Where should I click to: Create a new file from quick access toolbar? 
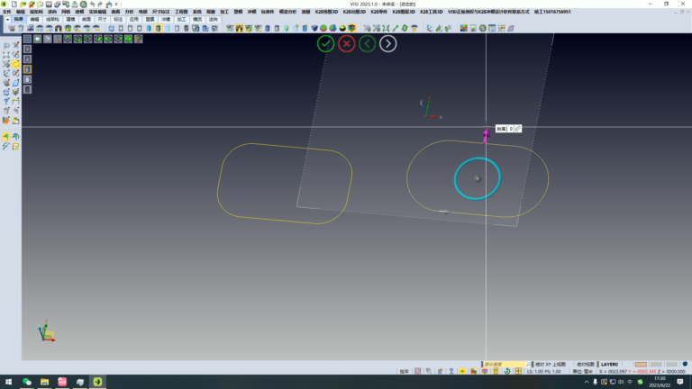14,4
